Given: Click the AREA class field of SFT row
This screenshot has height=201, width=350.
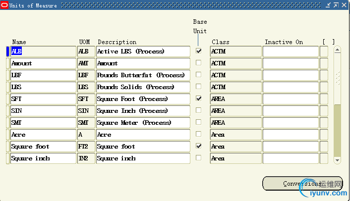Looking at the screenshot, I should click(235, 99).
